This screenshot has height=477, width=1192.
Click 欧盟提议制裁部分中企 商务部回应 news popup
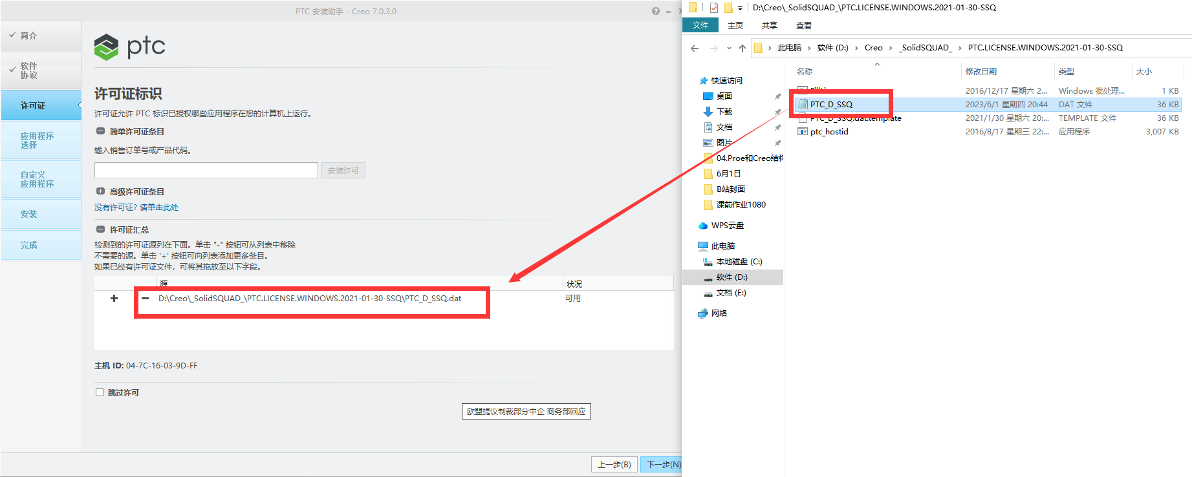coord(526,411)
